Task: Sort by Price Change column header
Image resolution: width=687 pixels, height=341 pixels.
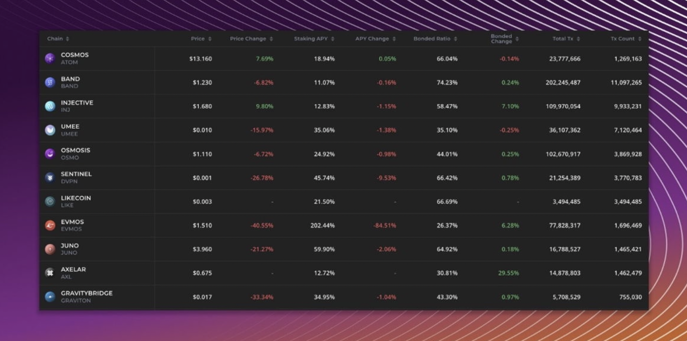Action: point(251,39)
